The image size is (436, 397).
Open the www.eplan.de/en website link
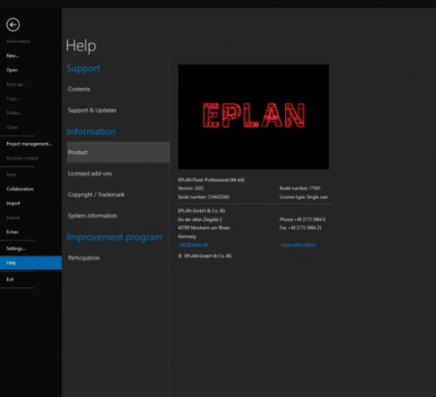[x=299, y=245]
